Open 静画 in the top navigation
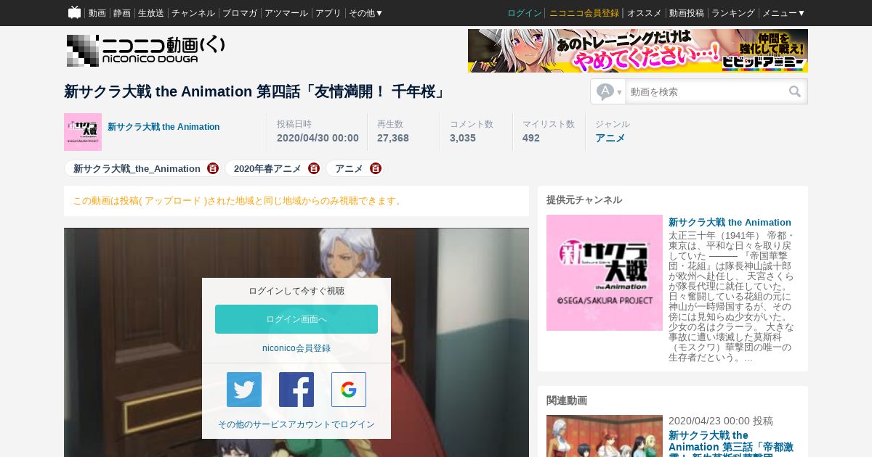The width and height of the screenshot is (872, 457). coord(122,13)
